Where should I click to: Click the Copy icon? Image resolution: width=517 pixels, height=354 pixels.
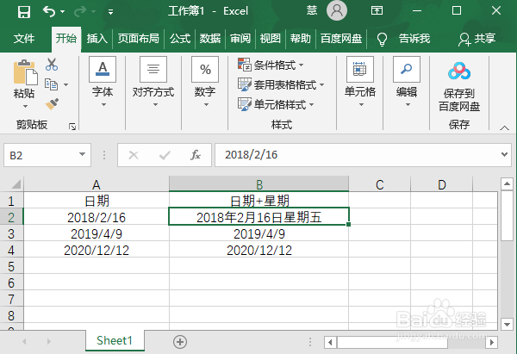click(51, 84)
